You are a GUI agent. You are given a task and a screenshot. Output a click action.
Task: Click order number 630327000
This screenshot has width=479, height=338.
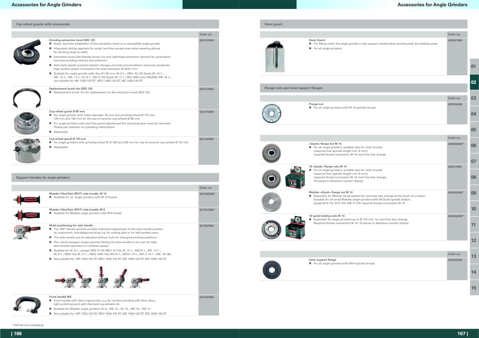[455, 40]
